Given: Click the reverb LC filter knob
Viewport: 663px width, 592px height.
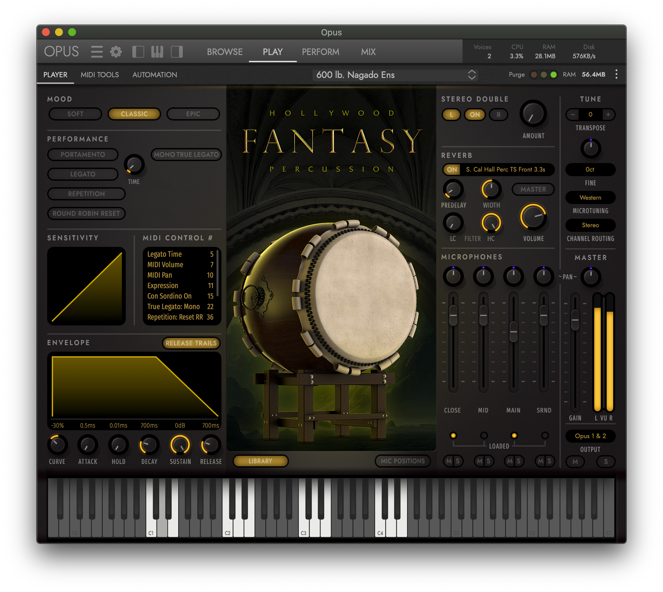Looking at the screenshot, I should click(453, 223).
